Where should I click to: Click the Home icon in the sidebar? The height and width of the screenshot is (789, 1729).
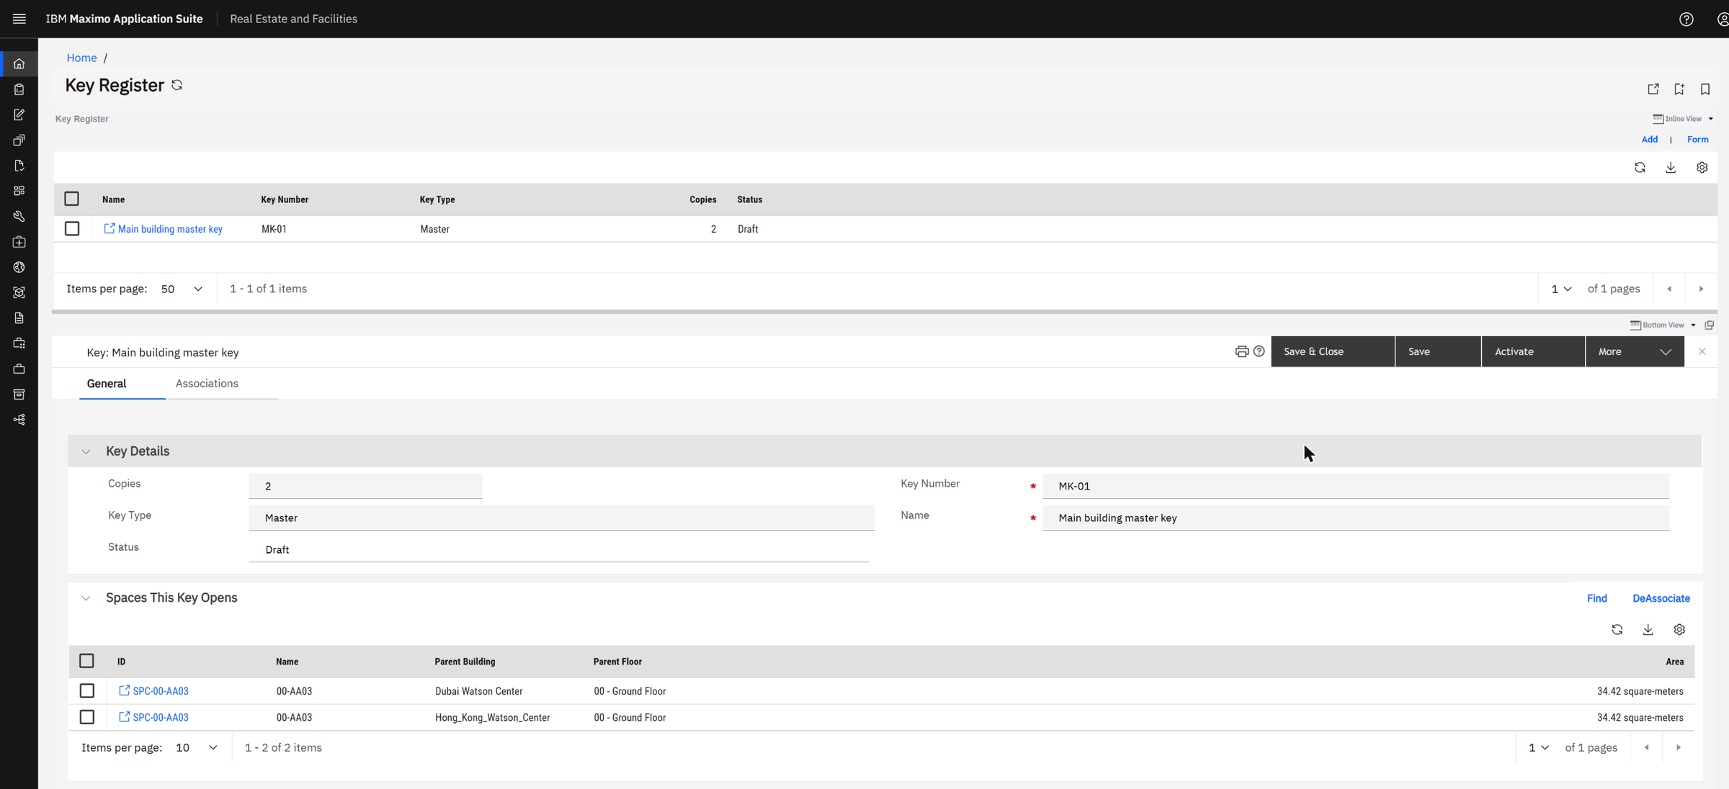pyautogui.click(x=19, y=64)
